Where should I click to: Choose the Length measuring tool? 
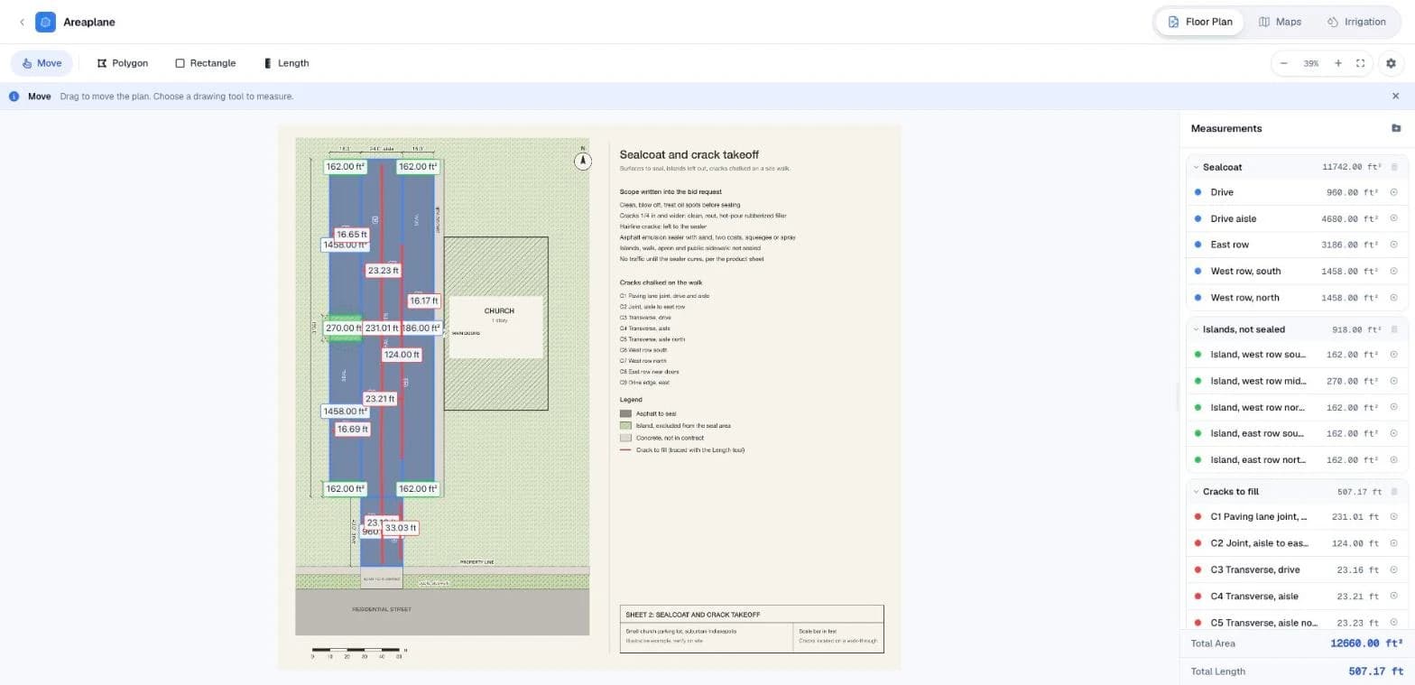click(x=286, y=63)
